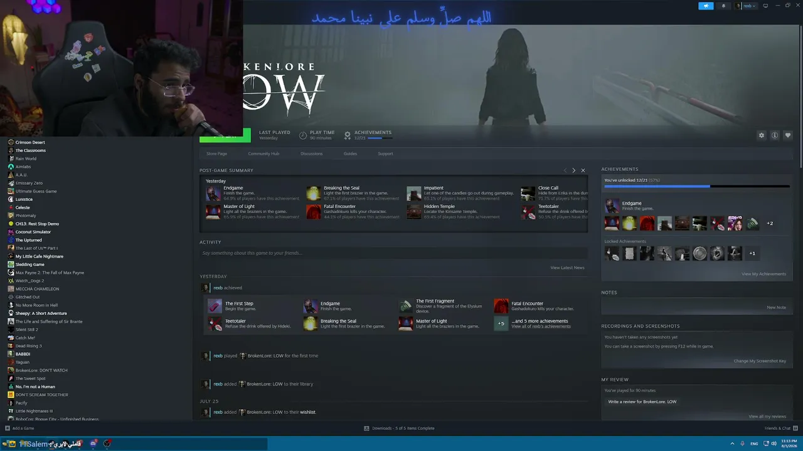This screenshot has width=803, height=451.
Task: Open rexb profile link in achieved activity row
Action: 218,288
